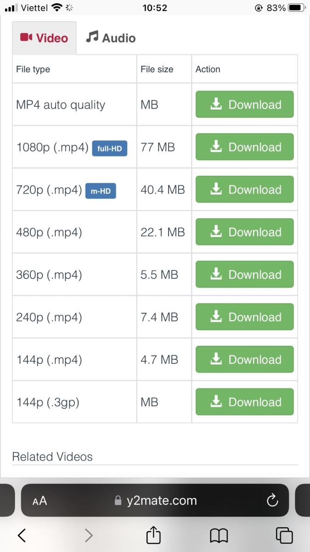Open the AA reader options
The height and width of the screenshot is (552, 310).
point(40,501)
